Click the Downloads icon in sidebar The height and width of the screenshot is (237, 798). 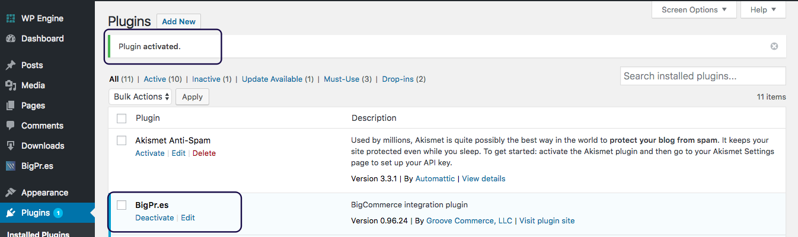click(x=11, y=146)
